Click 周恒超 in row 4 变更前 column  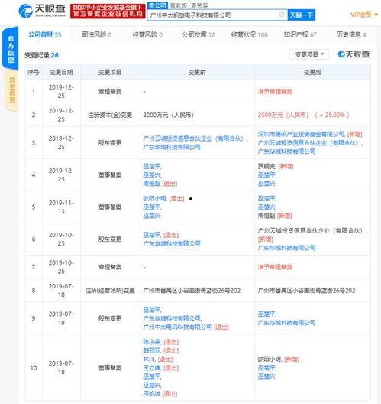[152, 184]
